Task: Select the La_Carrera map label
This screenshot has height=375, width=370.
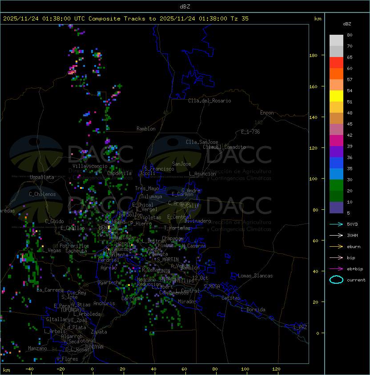Action: [50, 290]
